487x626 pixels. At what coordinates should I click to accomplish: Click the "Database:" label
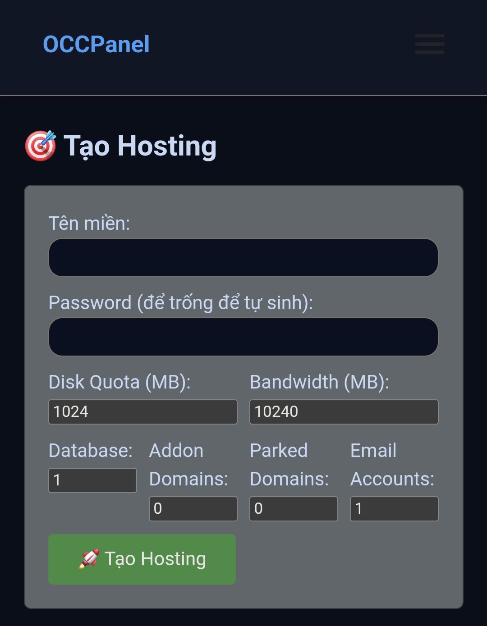(91, 450)
